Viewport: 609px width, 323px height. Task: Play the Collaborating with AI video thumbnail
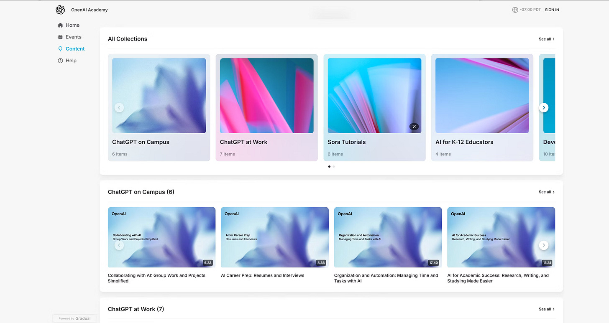pyautogui.click(x=161, y=237)
